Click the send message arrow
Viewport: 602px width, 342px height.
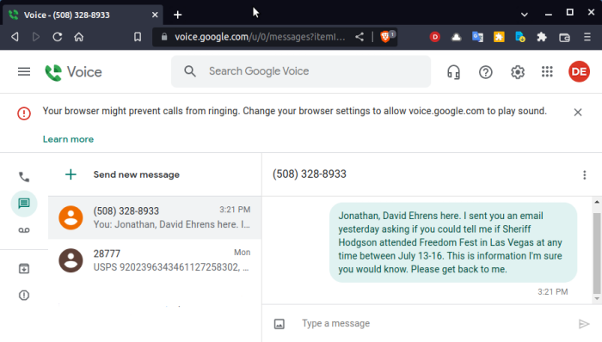(x=584, y=324)
